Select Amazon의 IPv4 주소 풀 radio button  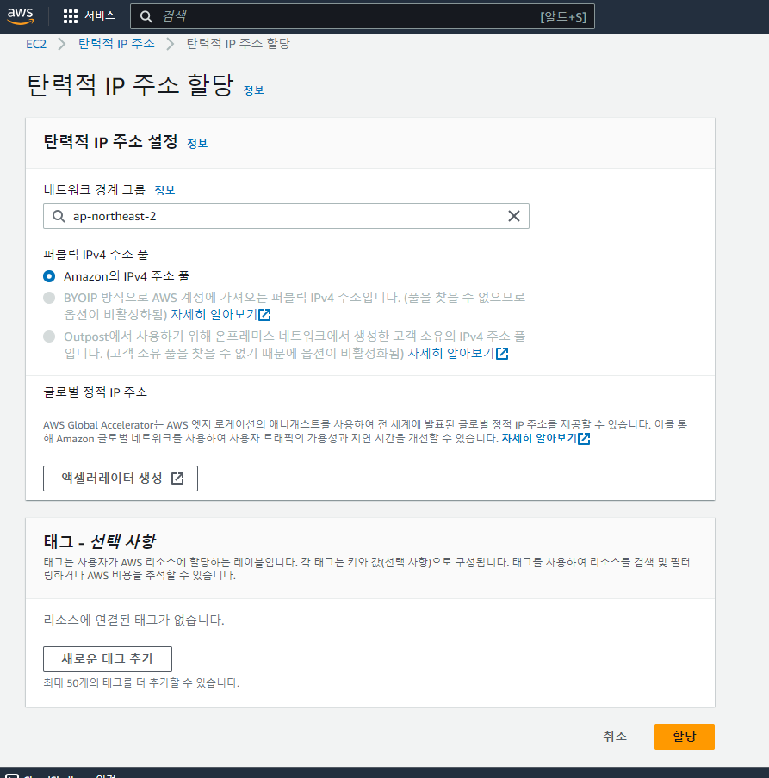[49, 276]
